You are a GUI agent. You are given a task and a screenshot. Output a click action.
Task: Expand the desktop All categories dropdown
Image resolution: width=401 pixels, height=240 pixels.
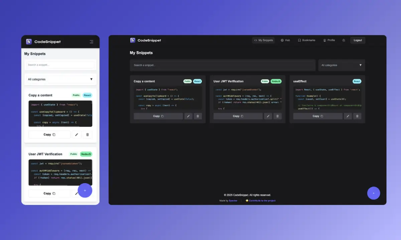point(341,65)
